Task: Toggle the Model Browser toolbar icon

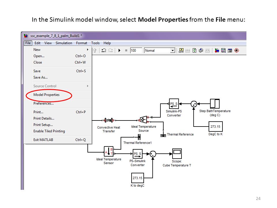Action: point(230,51)
